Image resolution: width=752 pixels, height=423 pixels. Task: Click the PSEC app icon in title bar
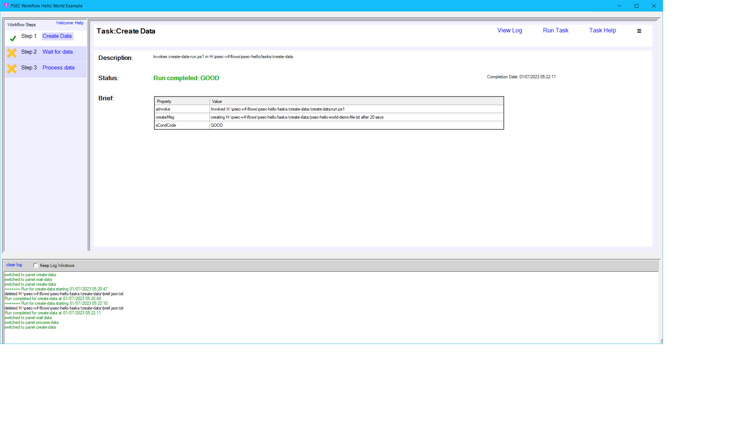6,6
